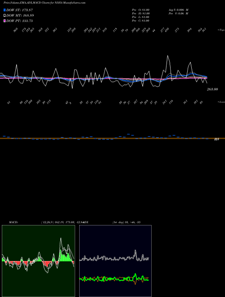Click the Pre V: 0.06 M value
Screen dimensions: 225x297
click(x=178, y=13)
